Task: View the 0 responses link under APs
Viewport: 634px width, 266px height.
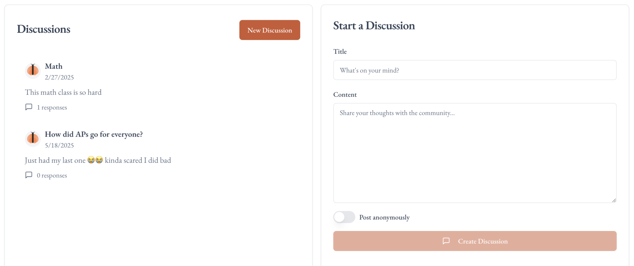Action: click(52, 175)
